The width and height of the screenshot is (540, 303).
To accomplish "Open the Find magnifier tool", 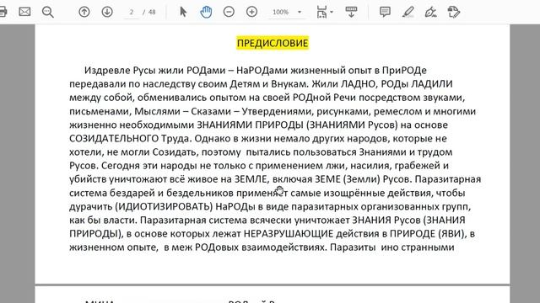I will click(x=48, y=12).
